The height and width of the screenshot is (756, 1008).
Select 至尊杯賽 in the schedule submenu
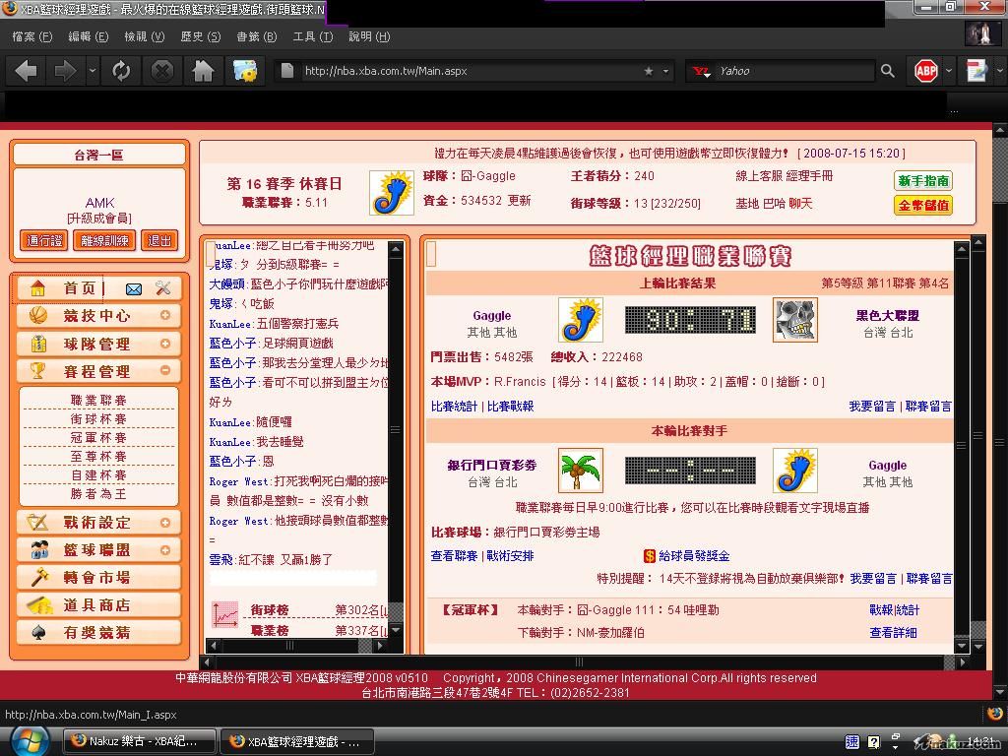pyautogui.click(x=98, y=457)
